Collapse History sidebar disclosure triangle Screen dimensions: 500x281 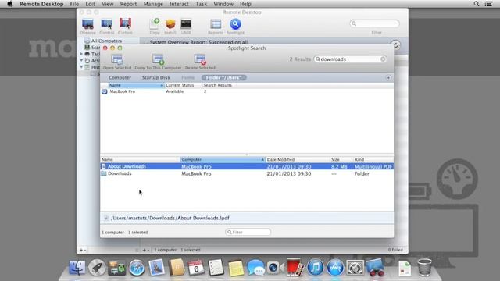tap(81, 67)
